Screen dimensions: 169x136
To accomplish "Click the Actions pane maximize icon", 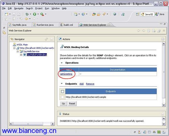I will coord(163,39).
